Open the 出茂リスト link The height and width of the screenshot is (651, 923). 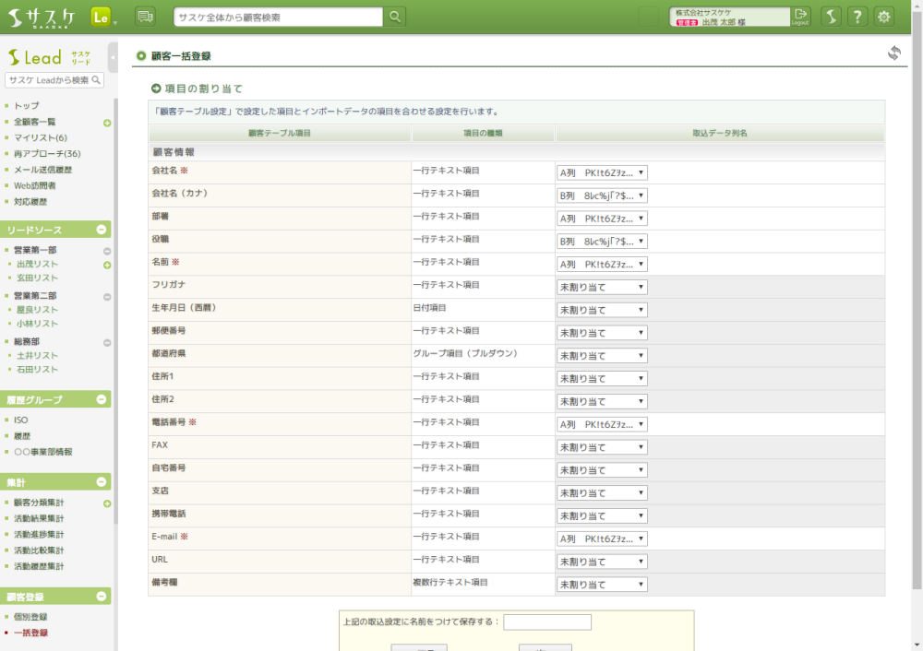(x=37, y=264)
